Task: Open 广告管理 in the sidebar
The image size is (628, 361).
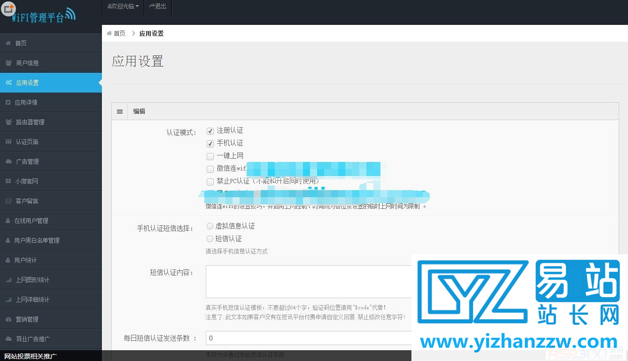Action: tap(51, 161)
